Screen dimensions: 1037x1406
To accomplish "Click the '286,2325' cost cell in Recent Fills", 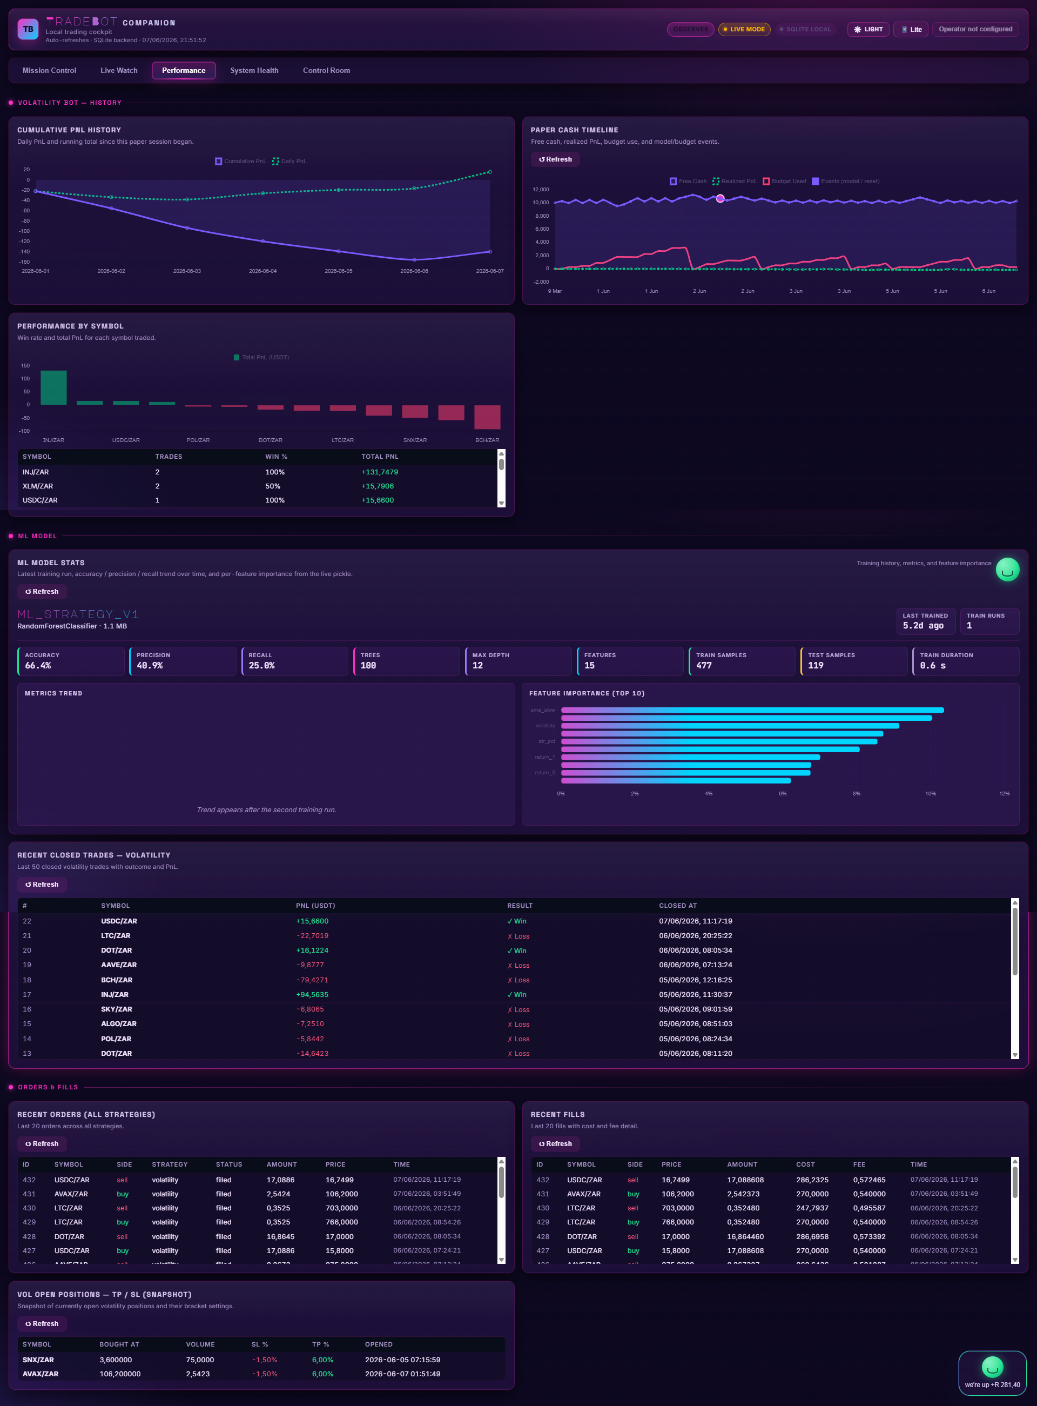I will click(x=812, y=1180).
